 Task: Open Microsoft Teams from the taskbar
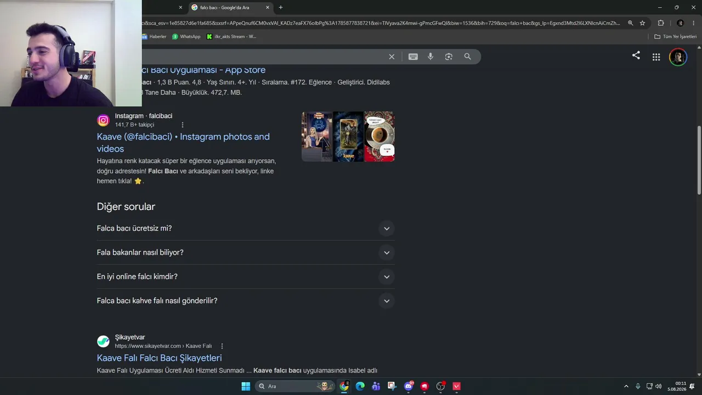pos(376,386)
